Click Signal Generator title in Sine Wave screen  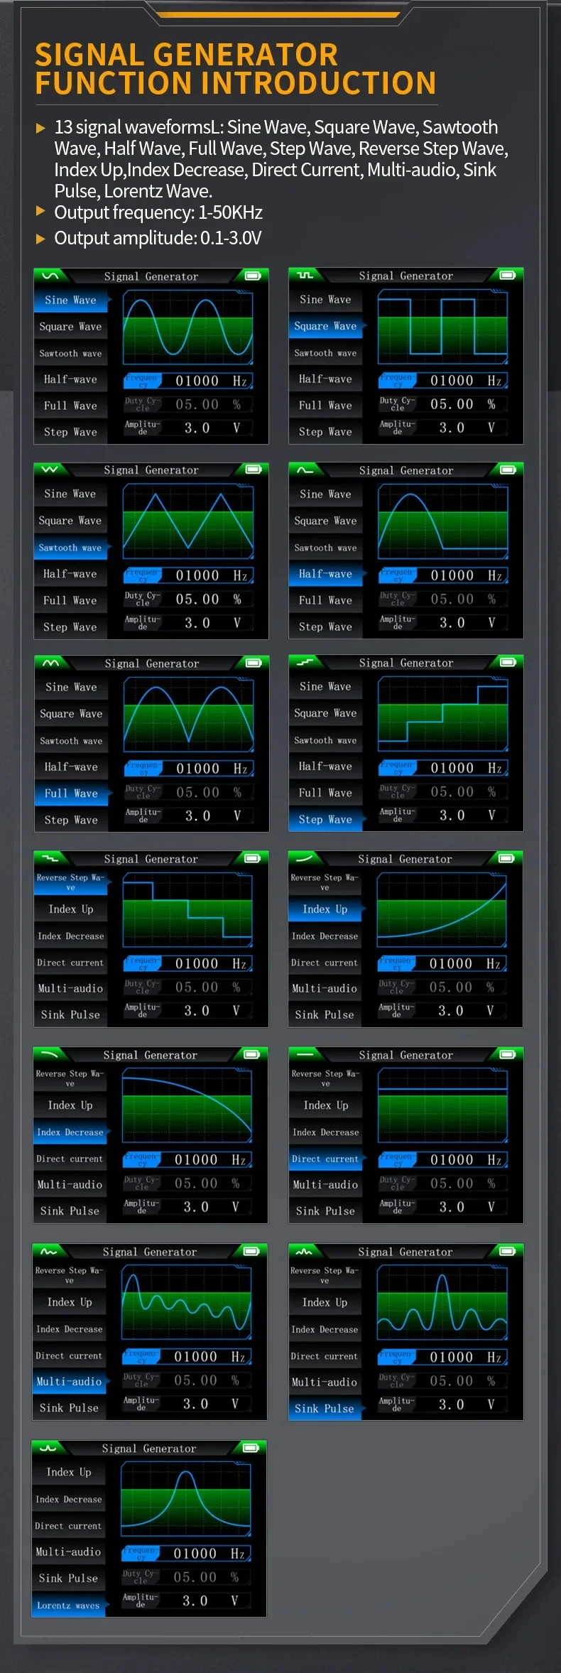[x=151, y=276]
